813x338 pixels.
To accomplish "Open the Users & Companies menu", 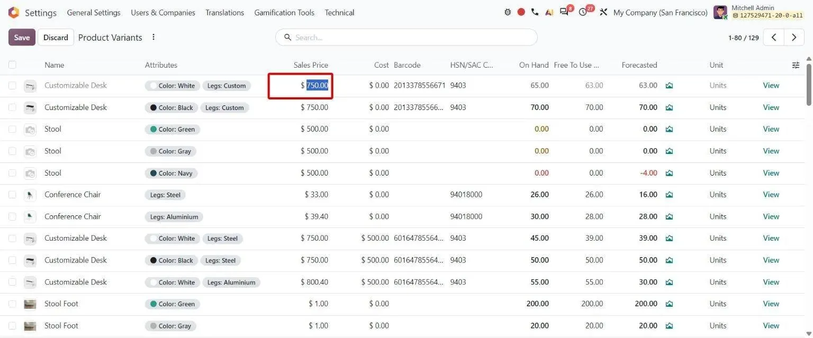I will click(x=163, y=12).
